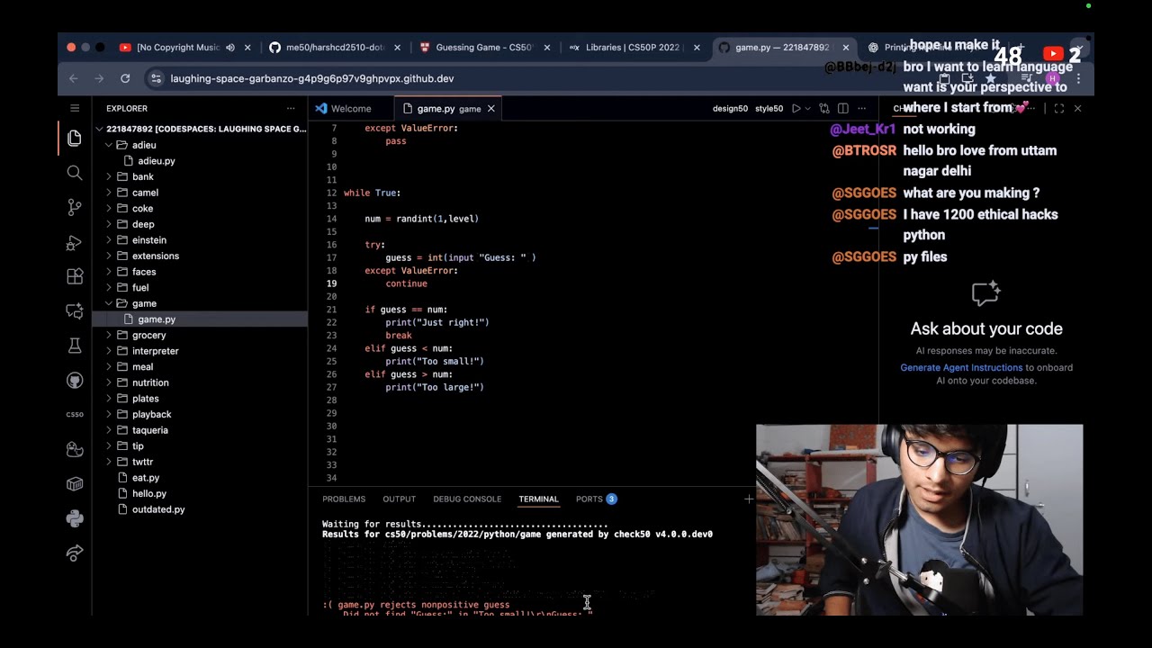Open the twttr folder
The height and width of the screenshot is (648, 1152).
[142, 462]
